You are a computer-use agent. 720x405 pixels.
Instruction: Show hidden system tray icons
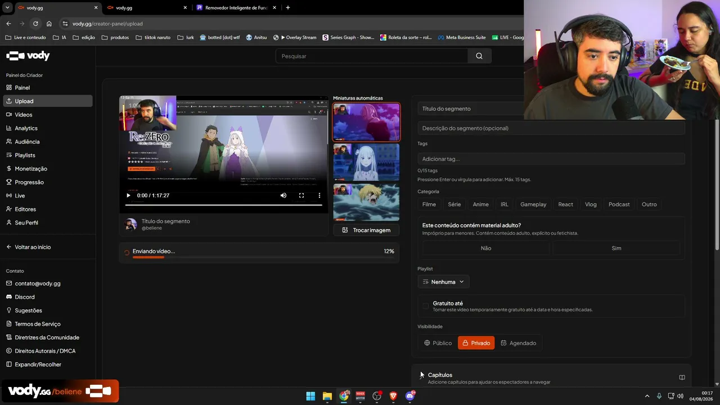647,396
